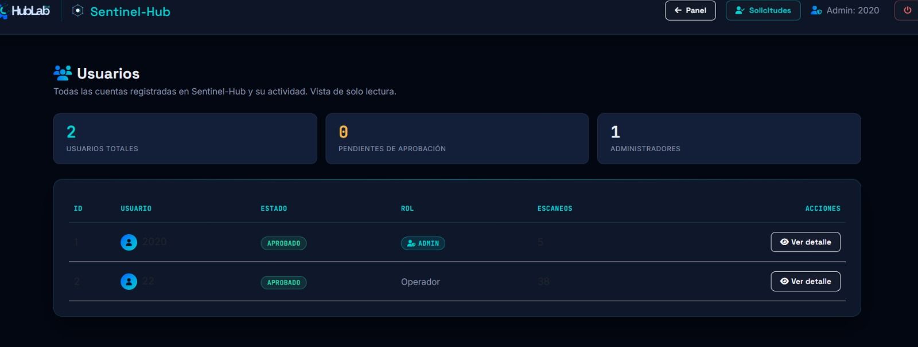
Task: Click the avatar icon for user 2020
Action: coord(129,242)
